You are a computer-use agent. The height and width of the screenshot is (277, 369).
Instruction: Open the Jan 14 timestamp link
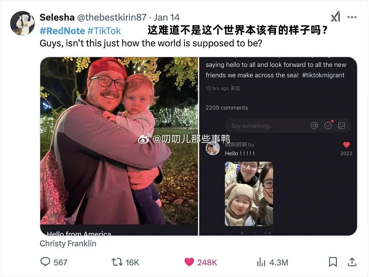(x=167, y=17)
